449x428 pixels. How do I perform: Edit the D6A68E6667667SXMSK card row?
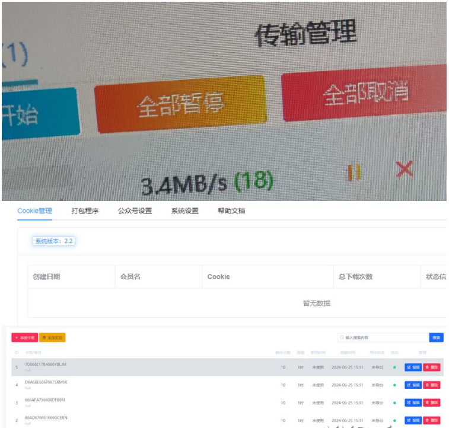[413, 385]
